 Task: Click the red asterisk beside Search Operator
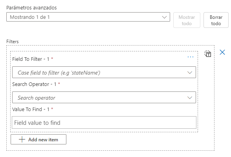tap(59, 84)
